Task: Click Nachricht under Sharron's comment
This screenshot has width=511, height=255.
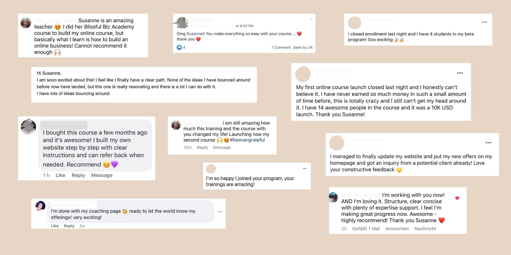Action: pos(425,229)
